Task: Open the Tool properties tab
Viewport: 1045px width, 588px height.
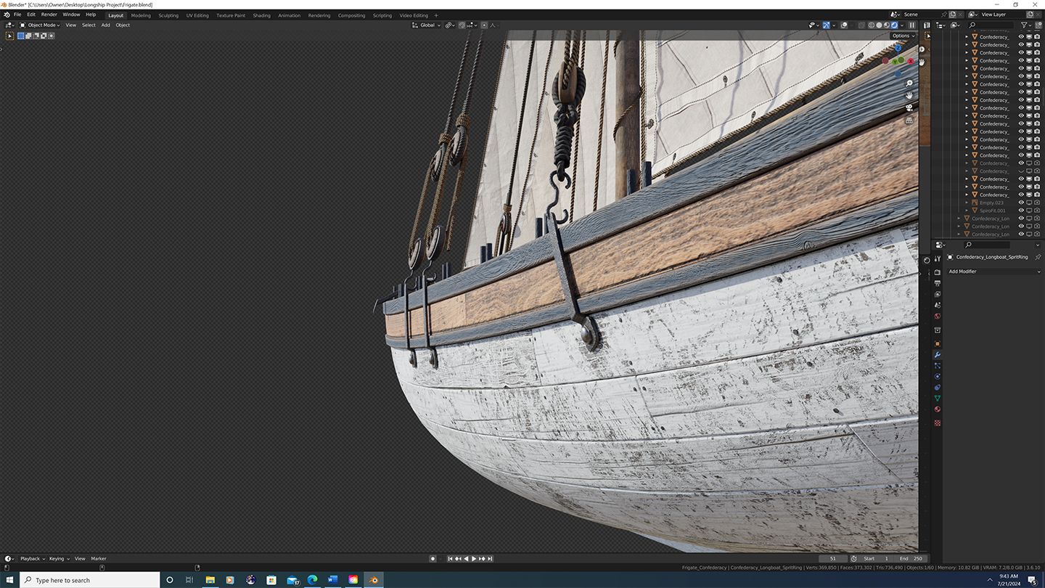Action: 937,258
